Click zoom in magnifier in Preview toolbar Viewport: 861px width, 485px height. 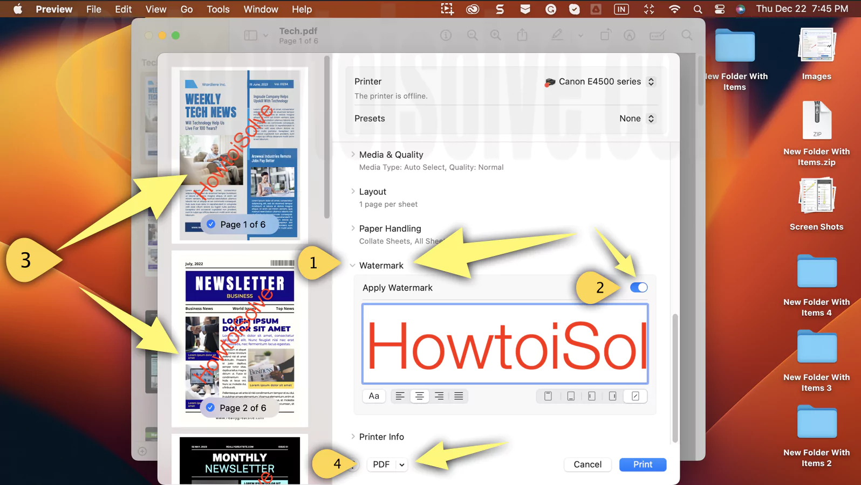coord(495,35)
